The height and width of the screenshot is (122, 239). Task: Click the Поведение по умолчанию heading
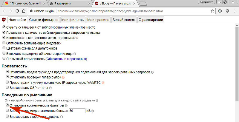(x=27, y=95)
